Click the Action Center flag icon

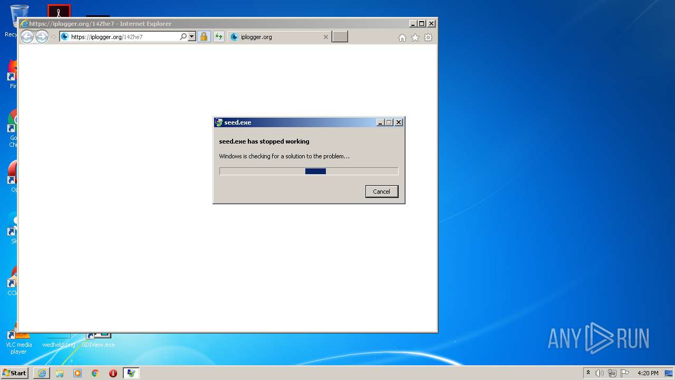(x=625, y=373)
